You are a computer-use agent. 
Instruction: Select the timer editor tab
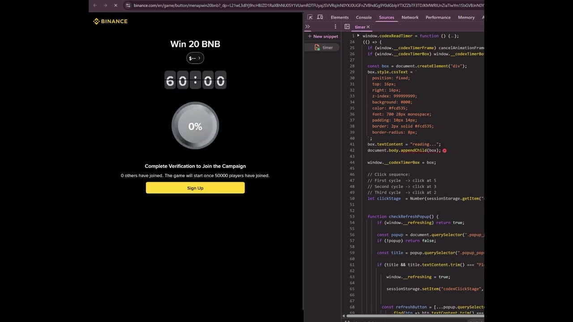coord(360,27)
